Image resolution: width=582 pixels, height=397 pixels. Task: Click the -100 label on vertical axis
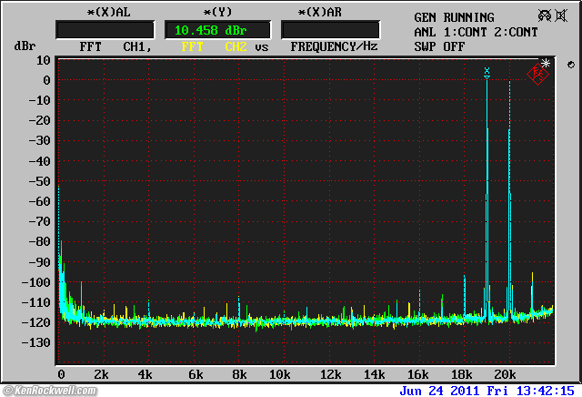pos(36,282)
